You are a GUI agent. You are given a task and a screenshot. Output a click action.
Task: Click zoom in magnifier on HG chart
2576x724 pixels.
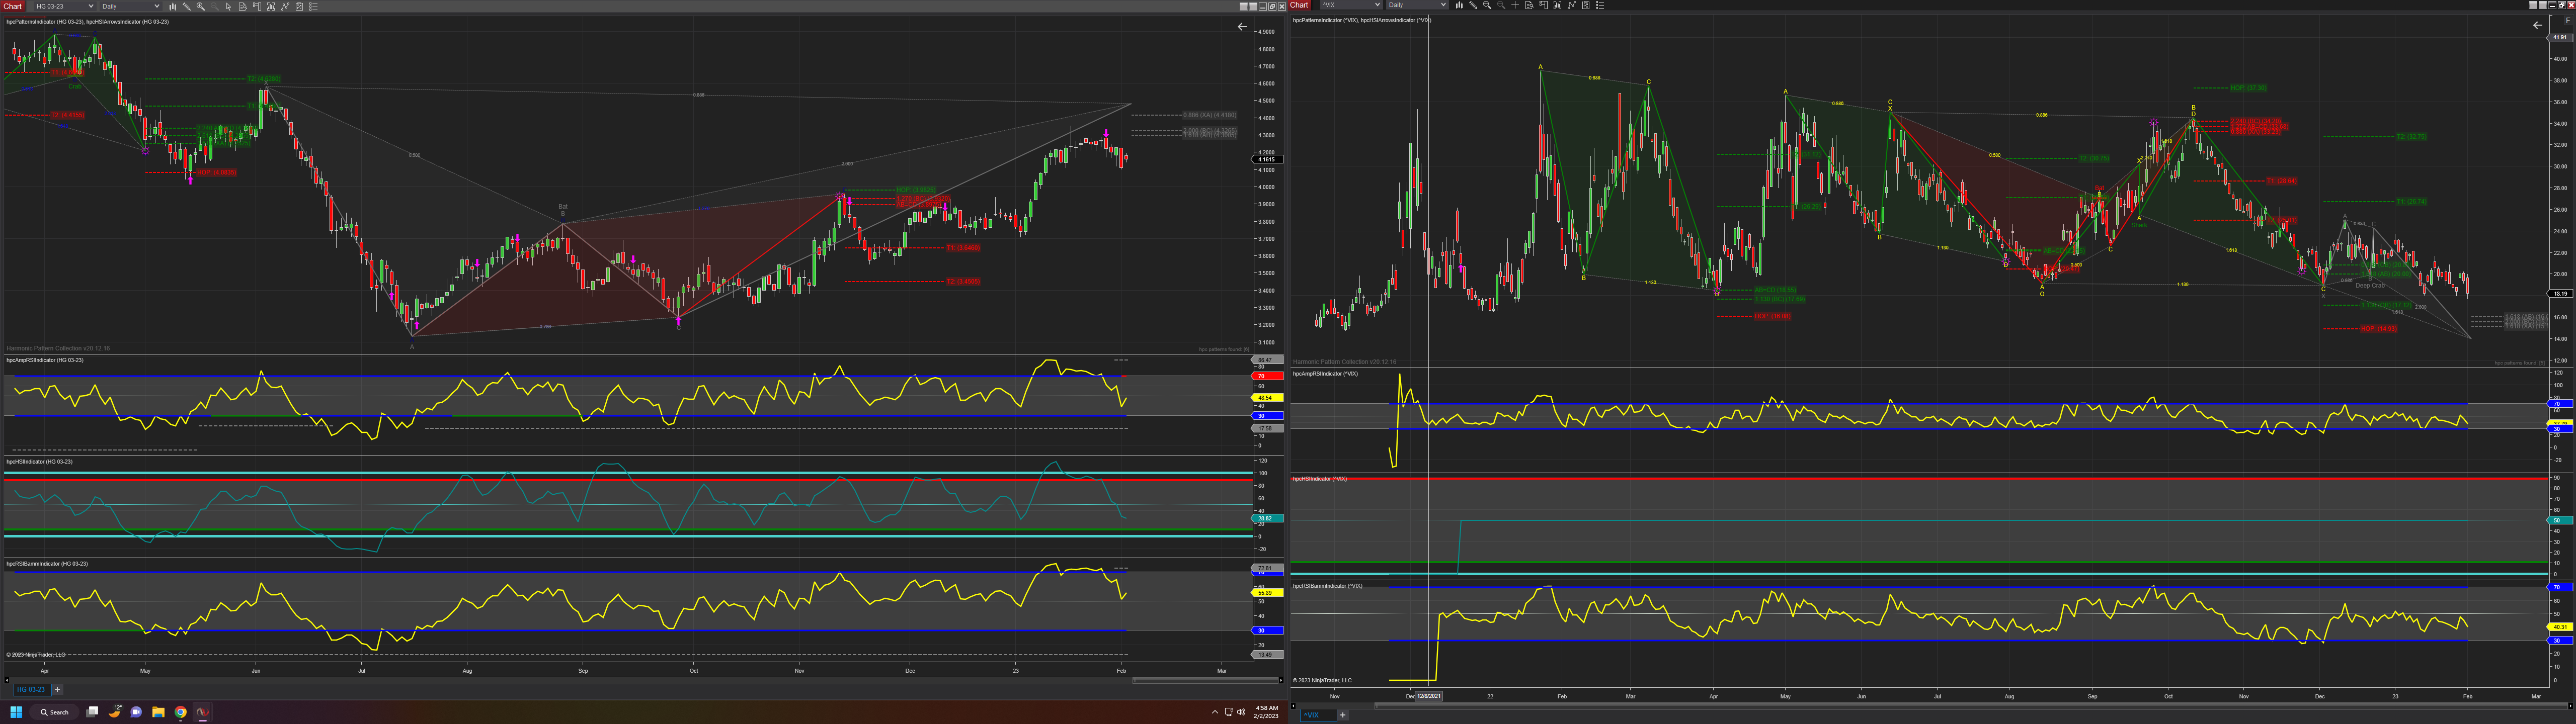(x=201, y=6)
